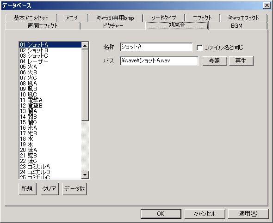This screenshot has width=273, height=223.
Task: Click the 適用(A) apply button
Action: pos(248,214)
